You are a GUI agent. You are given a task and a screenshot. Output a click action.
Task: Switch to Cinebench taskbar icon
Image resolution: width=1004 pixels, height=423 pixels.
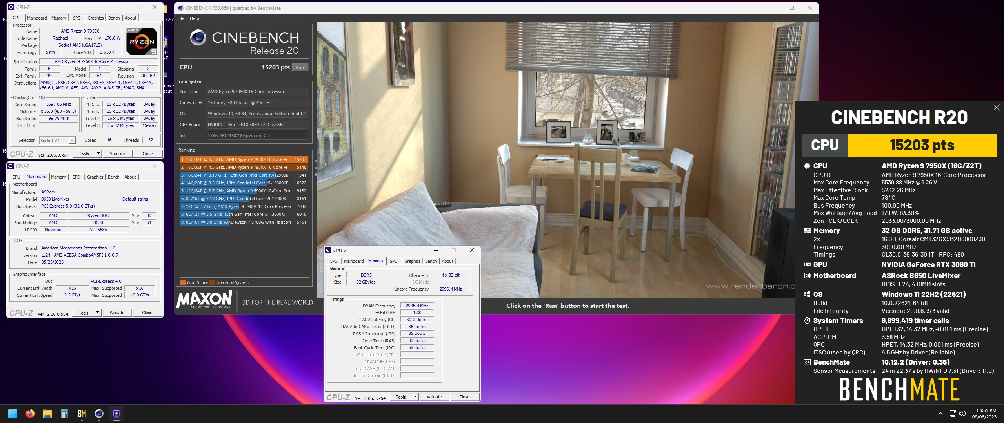point(99,414)
